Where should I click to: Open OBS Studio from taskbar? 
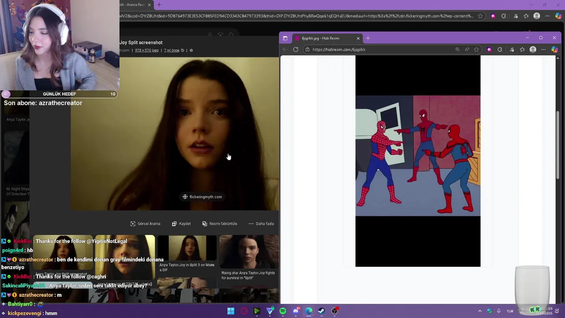pos(335,311)
